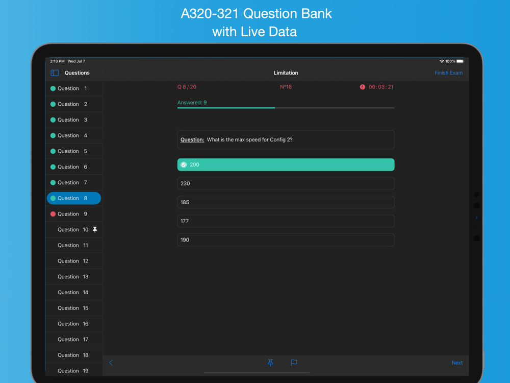The image size is (510, 383).
Task: Select the highlighted Question 8 row
Action: pos(74,198)
